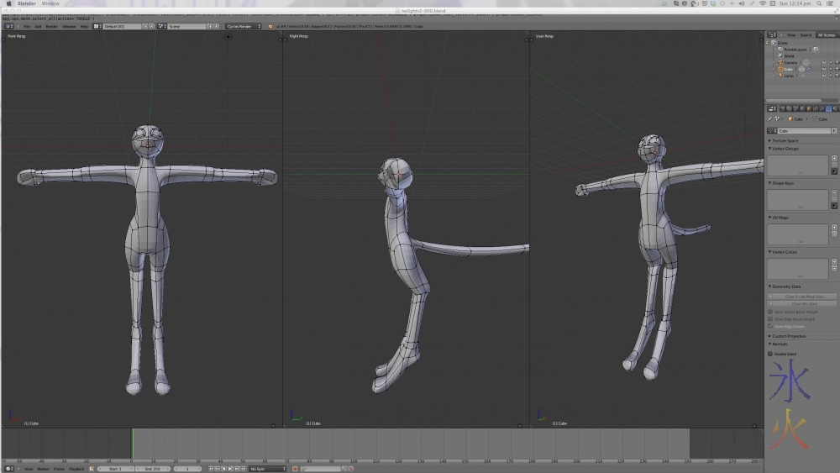Add a new vertex group with plus
Screen dimensions: 840x473
click(x=834, y=158)
